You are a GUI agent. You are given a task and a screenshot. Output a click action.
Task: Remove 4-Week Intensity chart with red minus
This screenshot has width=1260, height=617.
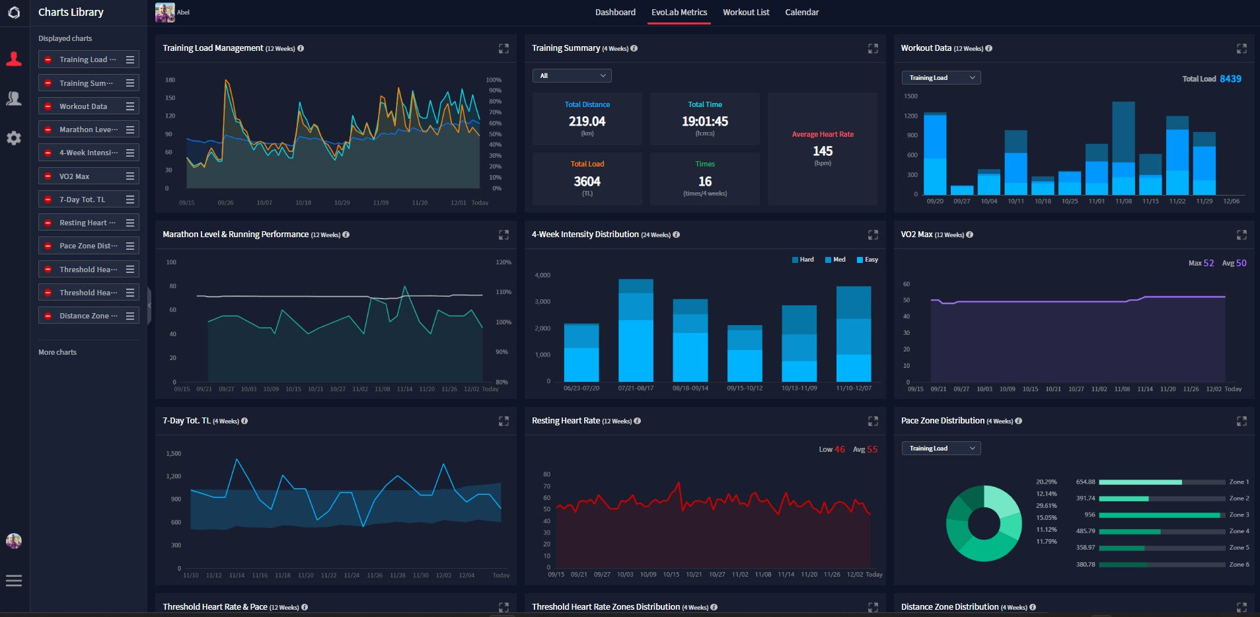tap(48, 153)
